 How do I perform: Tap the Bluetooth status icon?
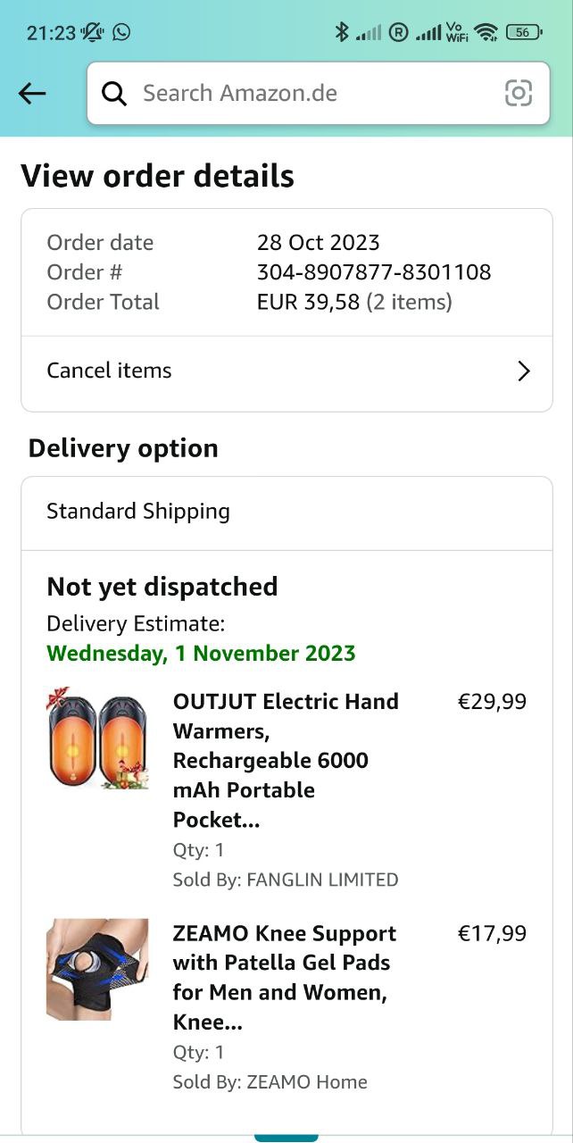(341, 32)
